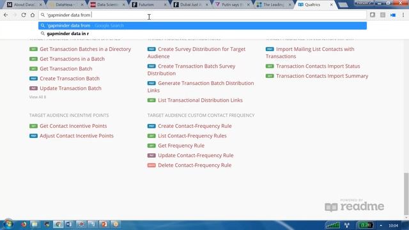Click the first extension icon right of the address bar
Screen dimensions: 409x230
373,15
